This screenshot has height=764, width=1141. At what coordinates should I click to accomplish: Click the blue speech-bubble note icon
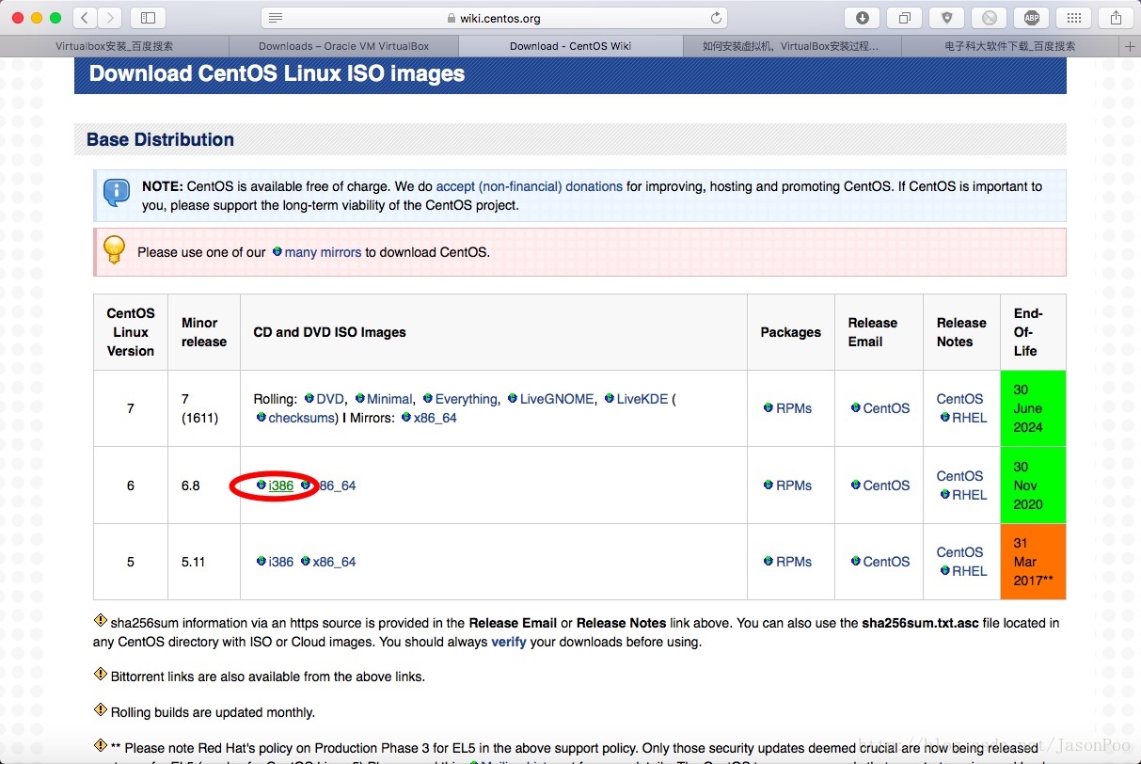pos(116,193)
